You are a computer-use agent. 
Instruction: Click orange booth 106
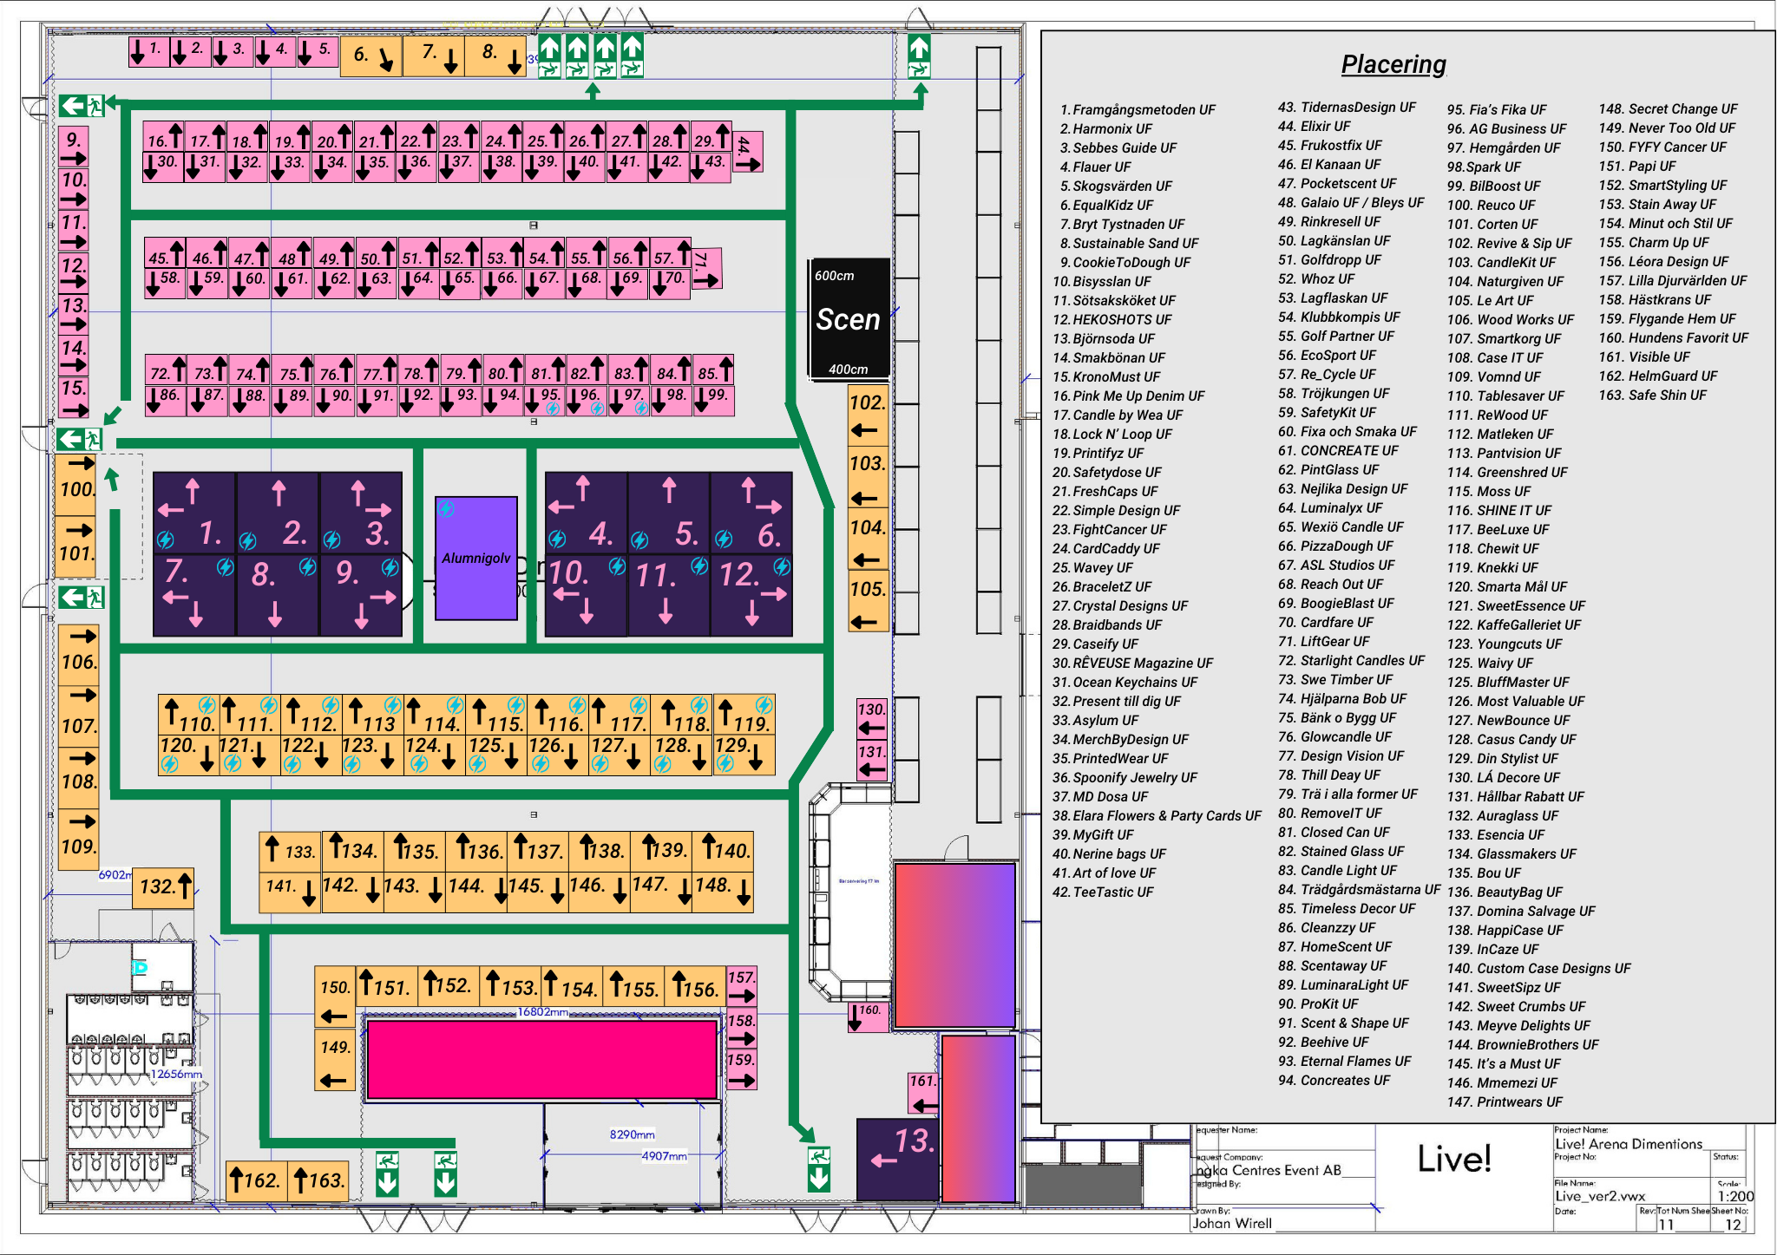tap(79, 654)
